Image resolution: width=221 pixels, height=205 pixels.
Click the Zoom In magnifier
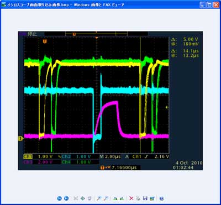click(99, 198)
